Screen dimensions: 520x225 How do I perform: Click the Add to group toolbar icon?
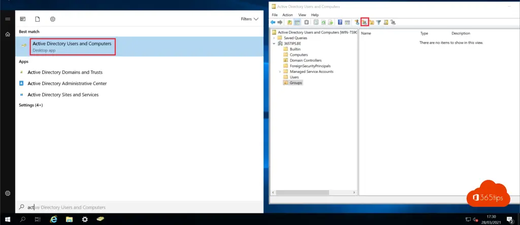click(x=393, y=22)
